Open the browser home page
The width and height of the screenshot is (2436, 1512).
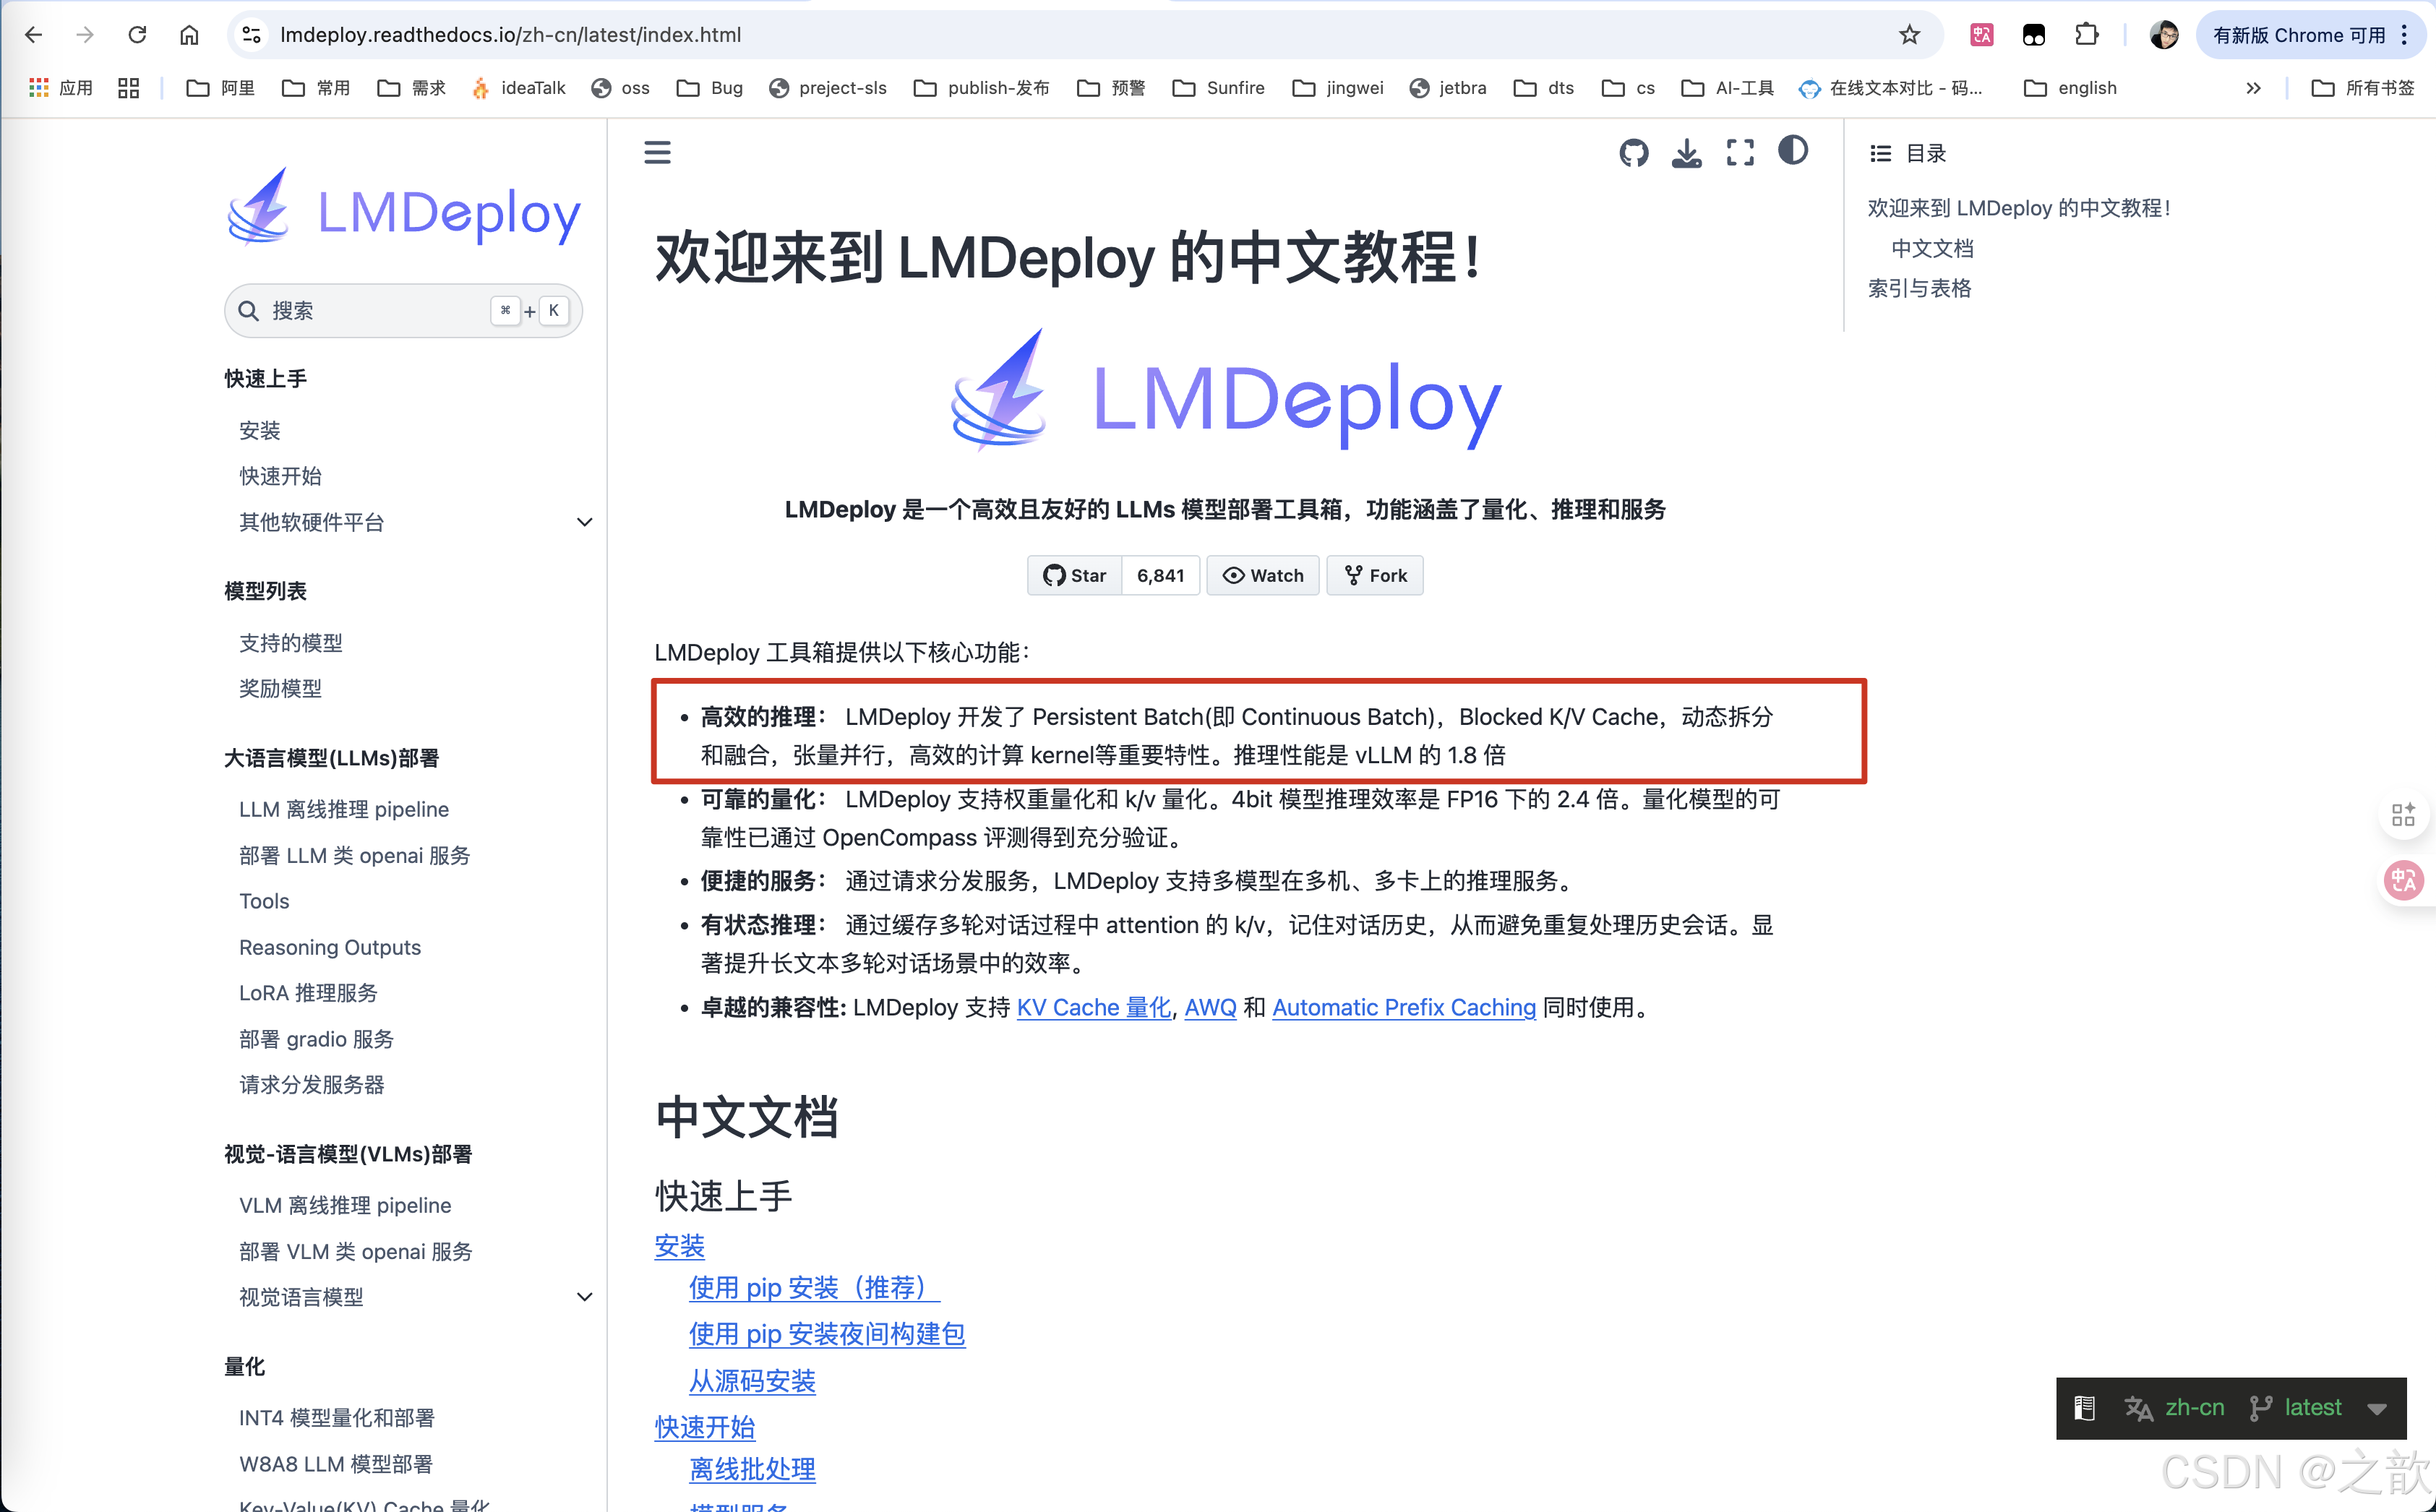pyautogui.click(x=189, y=35)
